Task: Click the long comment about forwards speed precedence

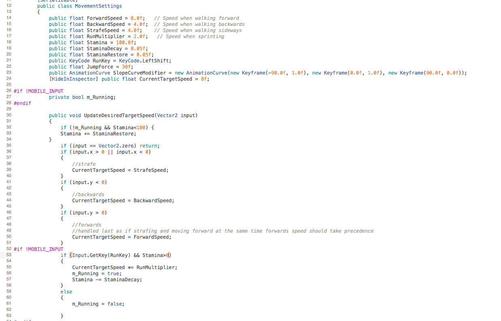Action: (223, 231)
